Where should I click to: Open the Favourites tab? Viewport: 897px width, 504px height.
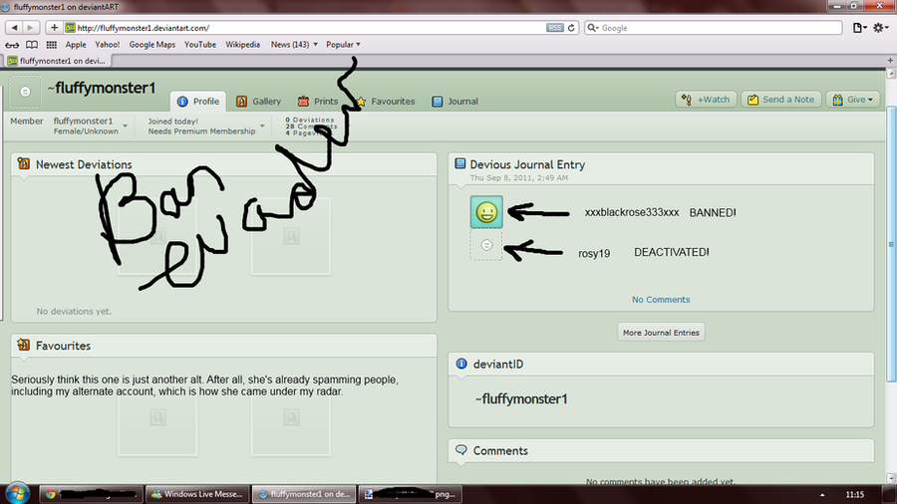click(x=385, y=102)
